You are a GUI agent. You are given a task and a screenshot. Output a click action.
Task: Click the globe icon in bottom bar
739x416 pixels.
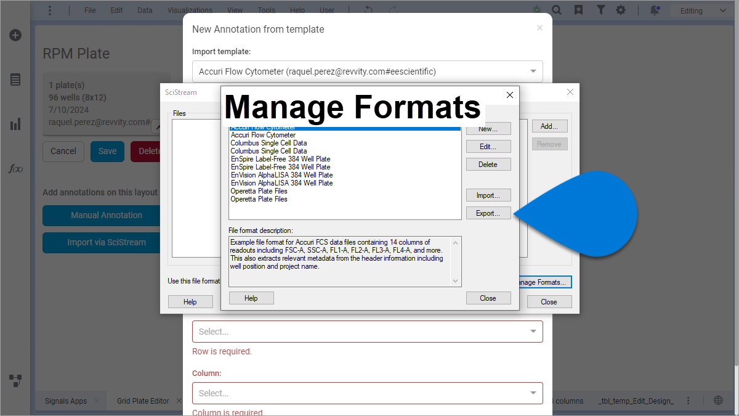(x=718, y=401)
